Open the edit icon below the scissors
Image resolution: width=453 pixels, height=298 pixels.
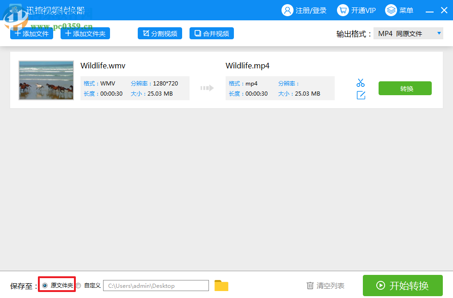click(361, 94)
